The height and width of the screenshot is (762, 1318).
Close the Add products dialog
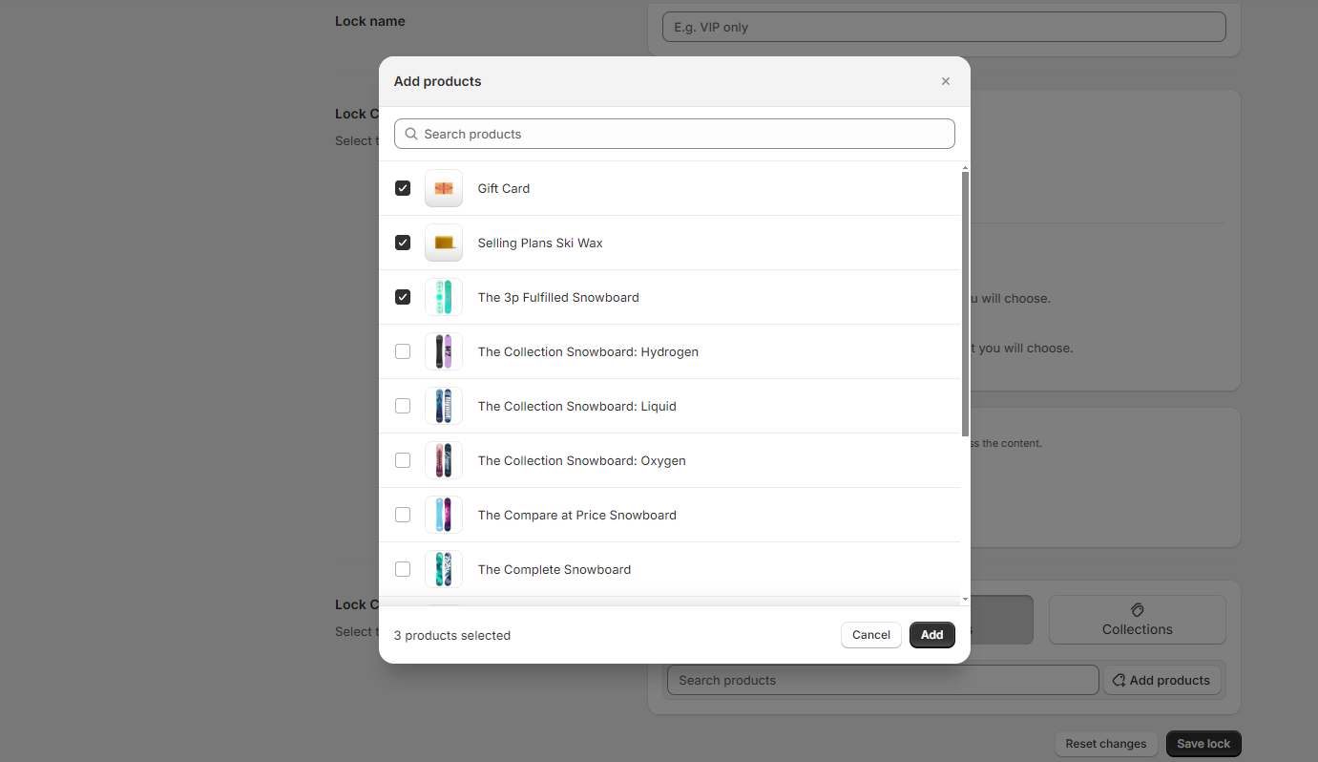click(x=946, y=81)
